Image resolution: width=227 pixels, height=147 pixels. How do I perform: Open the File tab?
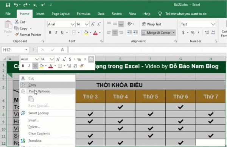(x=8, y=14)
